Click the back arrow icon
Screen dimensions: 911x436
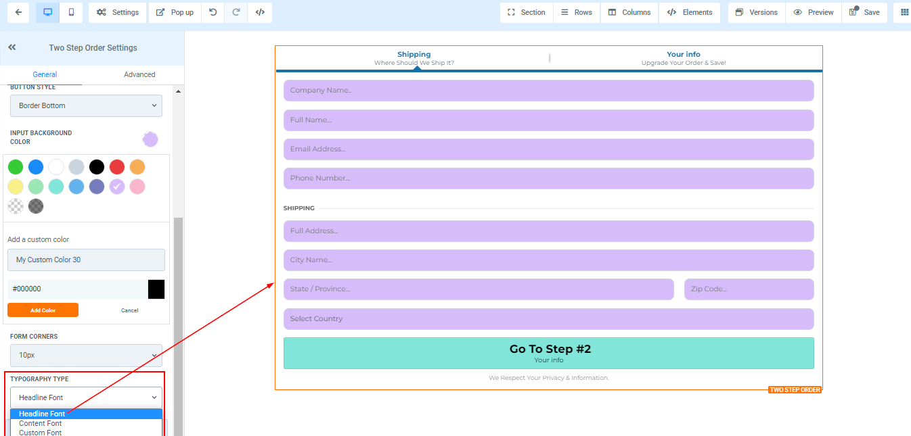[18, 12]
